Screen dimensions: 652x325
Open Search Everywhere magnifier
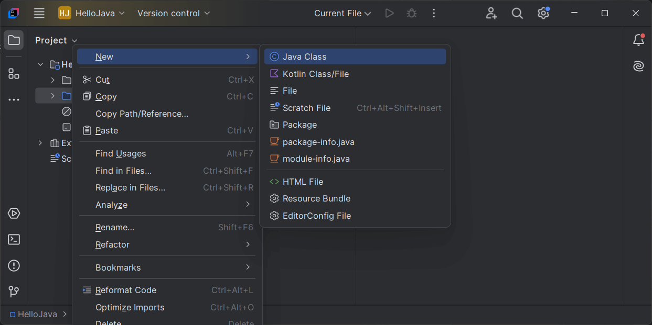tap(517, 13)
